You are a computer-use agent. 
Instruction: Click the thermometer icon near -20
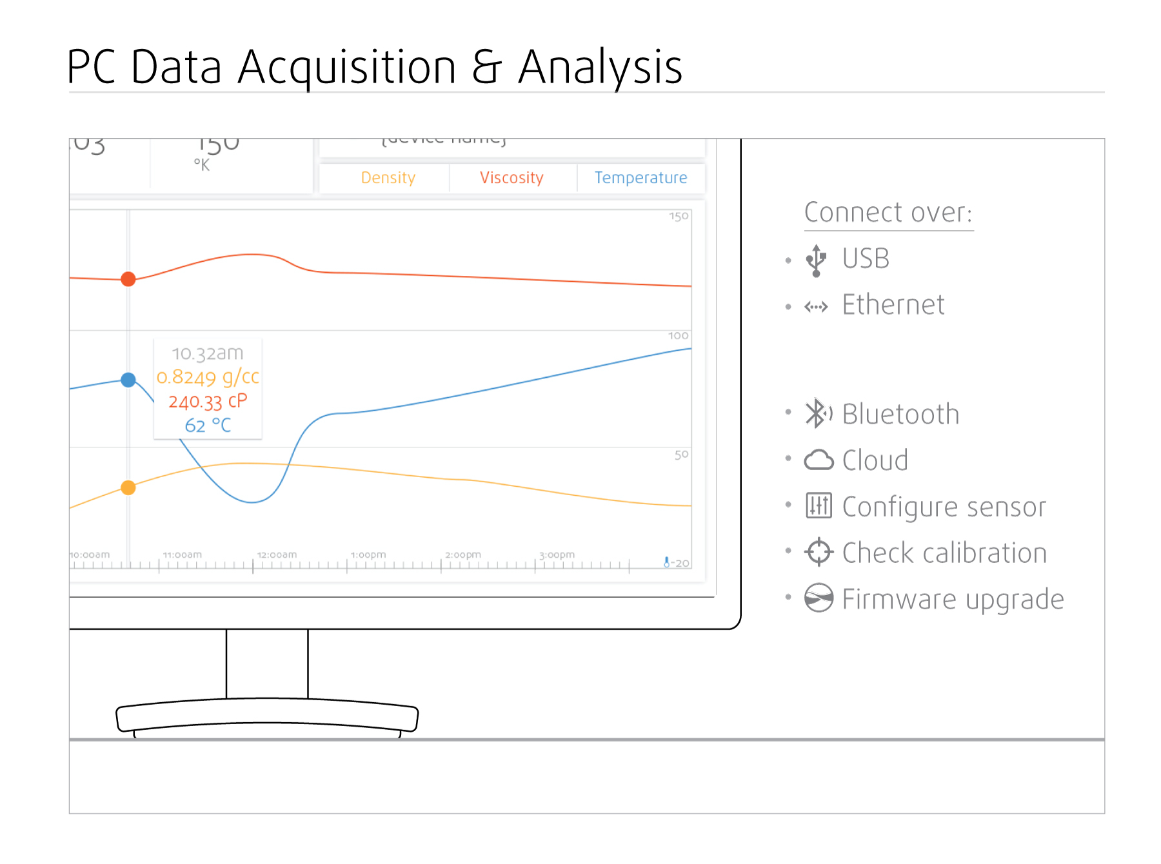[x=666, y=562]
